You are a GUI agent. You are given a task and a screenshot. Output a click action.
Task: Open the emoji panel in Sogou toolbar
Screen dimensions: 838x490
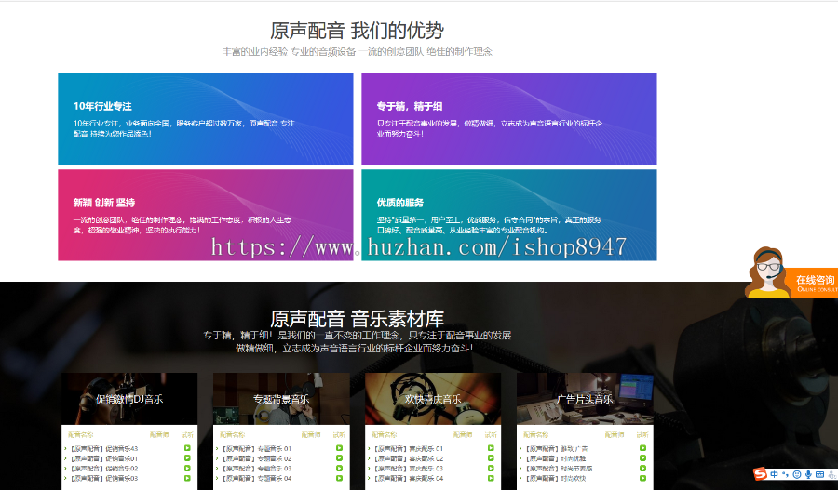coord(797,474)
